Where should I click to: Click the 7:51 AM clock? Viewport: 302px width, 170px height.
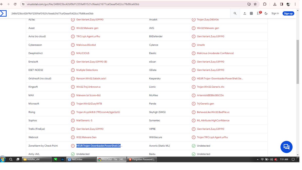click(x=284, y=159)
